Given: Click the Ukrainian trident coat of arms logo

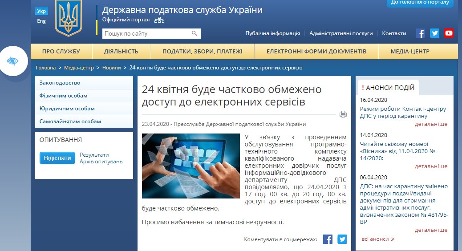Looking at the screenshot, I should point(69,19).
